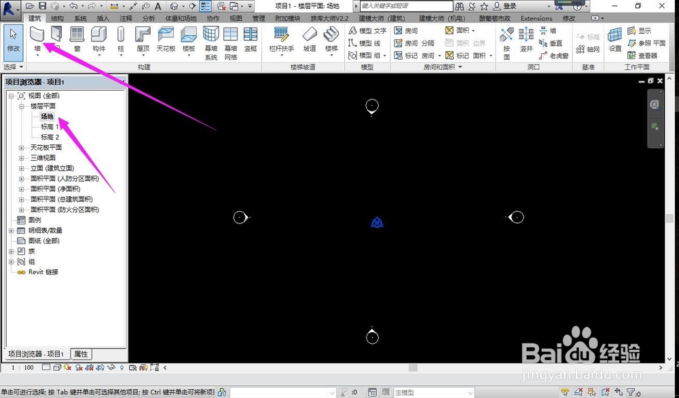Select the 墙 (Wall) tool
Screen dimensions: 679x398
37,39
